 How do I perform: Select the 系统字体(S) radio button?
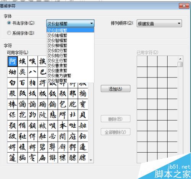9,33
